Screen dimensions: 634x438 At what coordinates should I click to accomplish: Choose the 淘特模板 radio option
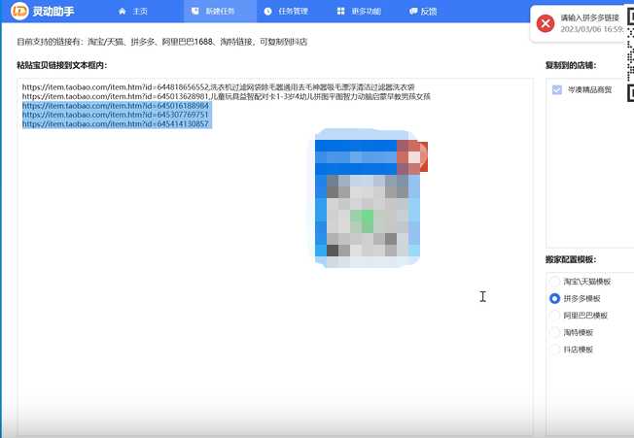click(x=555, y=331)
